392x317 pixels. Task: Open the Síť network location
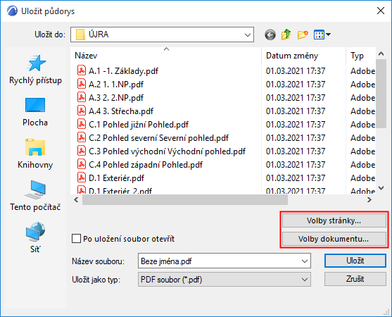coord(35,237)
